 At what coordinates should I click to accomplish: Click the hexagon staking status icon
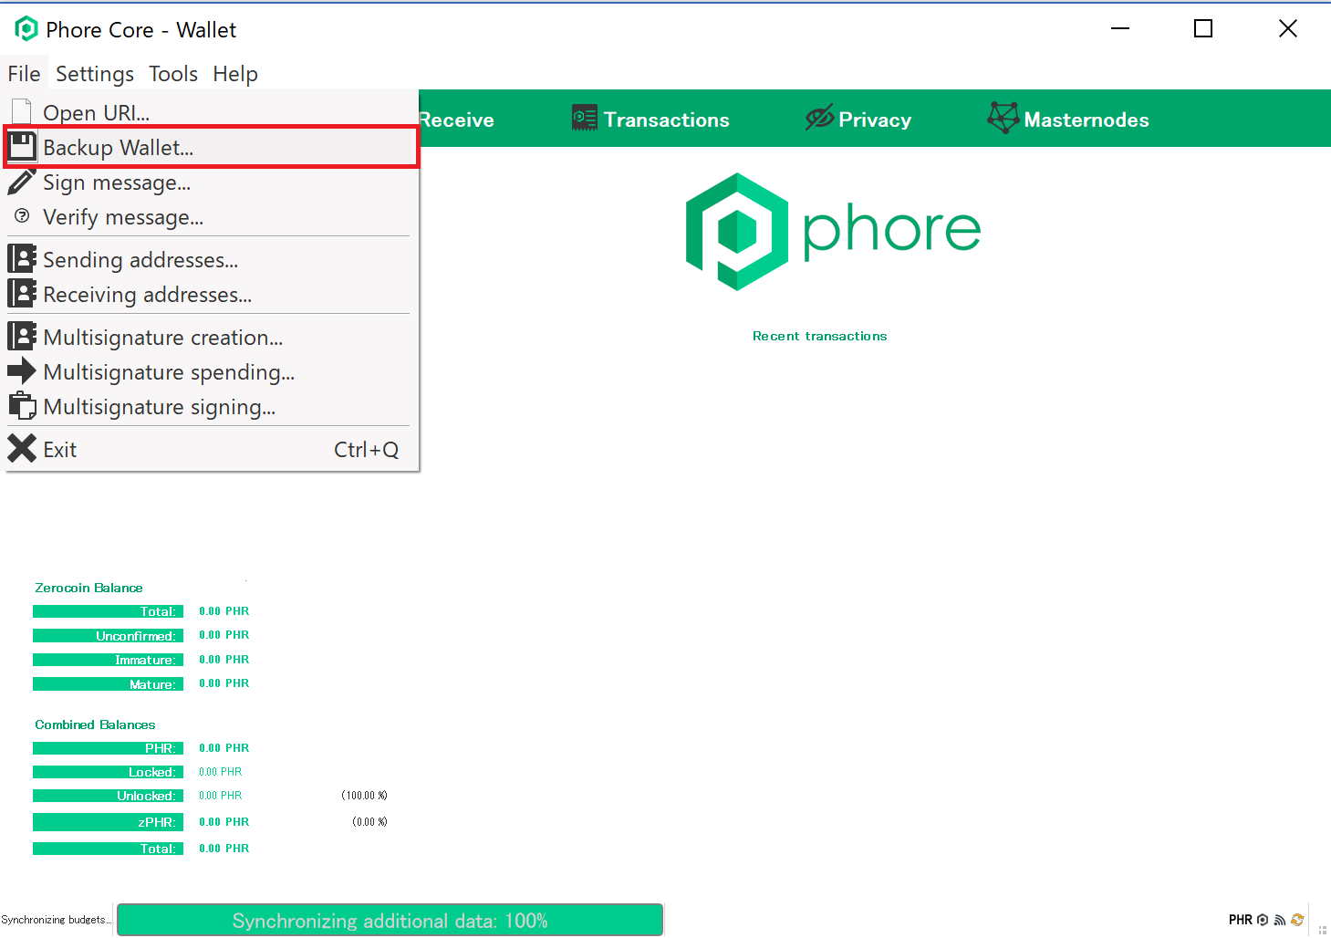tap(1263, 920)
